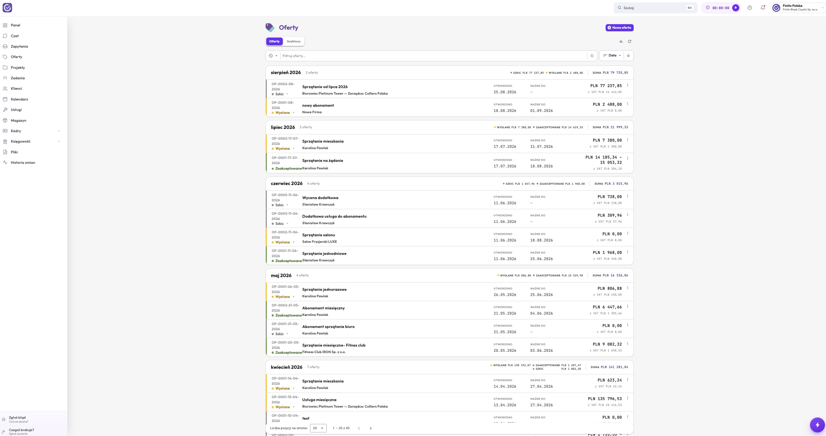Change Wysłane status of OF-0001-08-2026
Image resolution: width=826 pixels, height=436 pixels.
click(283, 113)
